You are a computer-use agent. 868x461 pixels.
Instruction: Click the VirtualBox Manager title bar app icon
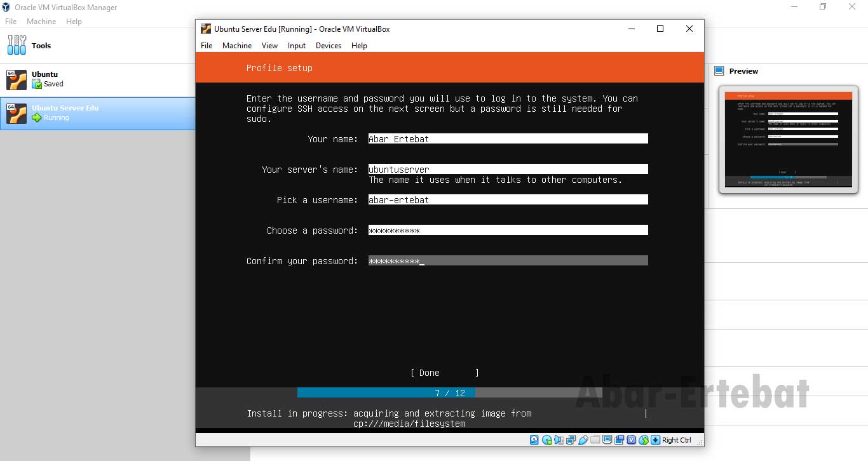pos(6,7)
